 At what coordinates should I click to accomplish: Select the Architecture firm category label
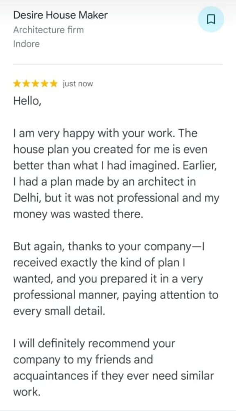pyautogui.click(x=48, y=30)
